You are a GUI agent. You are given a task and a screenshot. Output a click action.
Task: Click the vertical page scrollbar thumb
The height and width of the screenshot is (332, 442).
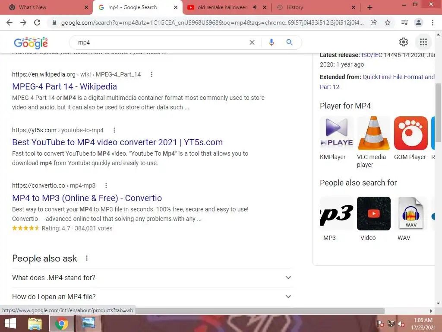[438, 112]
